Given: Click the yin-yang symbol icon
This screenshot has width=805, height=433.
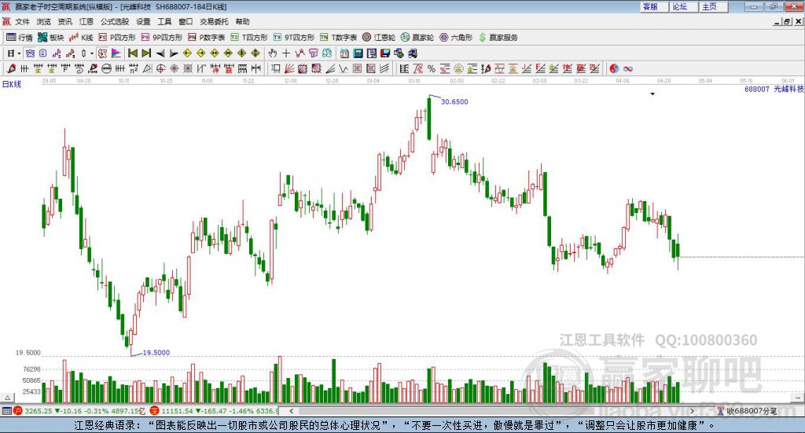Looking at the screenshot, I should coord(614,68).
